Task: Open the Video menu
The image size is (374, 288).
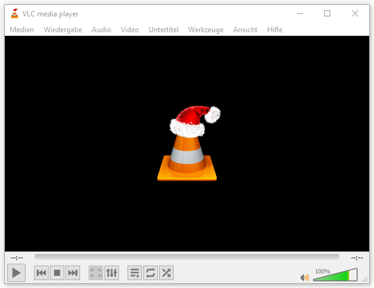Action: point(130,30)
